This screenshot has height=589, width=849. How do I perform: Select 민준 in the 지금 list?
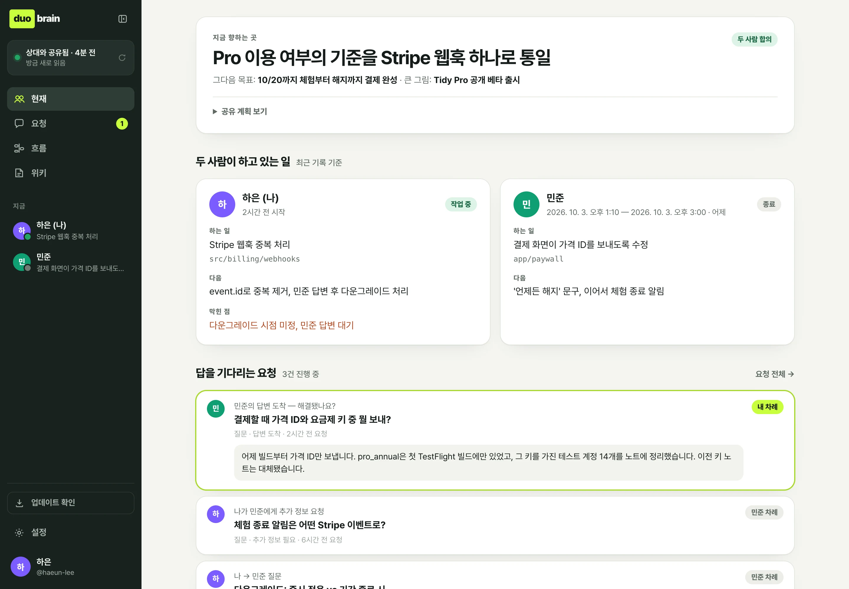click(x=70, y=262)
